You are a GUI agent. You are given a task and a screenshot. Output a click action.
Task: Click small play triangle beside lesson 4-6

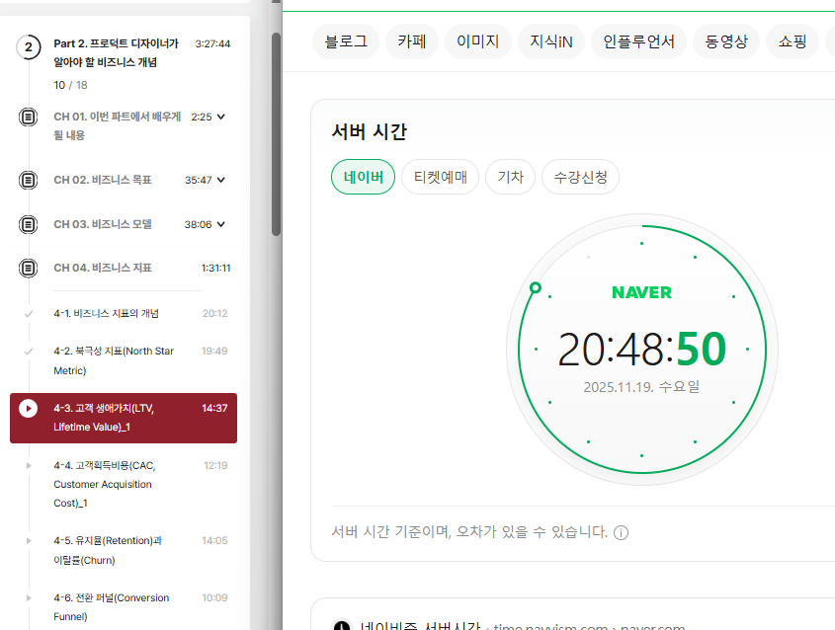tap(29, 598)
